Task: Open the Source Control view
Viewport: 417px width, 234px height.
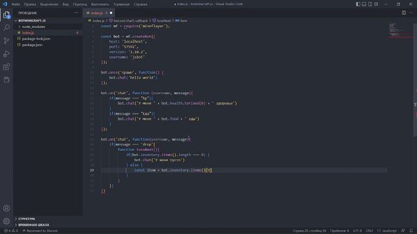Action: click(x=7, y=40)
